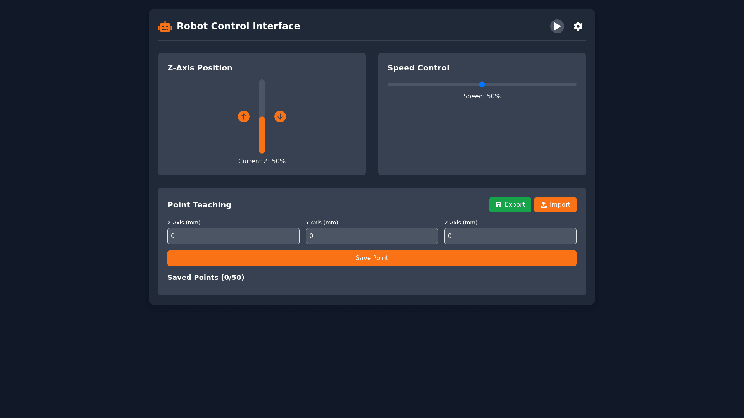
Task: Lower Z-axis with down arrow button
Action: coord(280,116)
